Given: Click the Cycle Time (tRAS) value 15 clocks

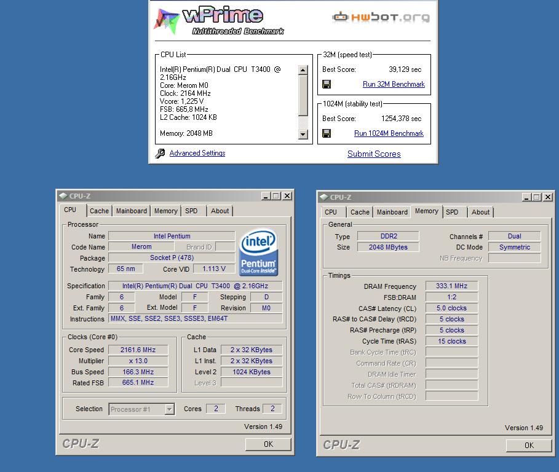Looking at the screenshot, I should (x=452, y=341).
